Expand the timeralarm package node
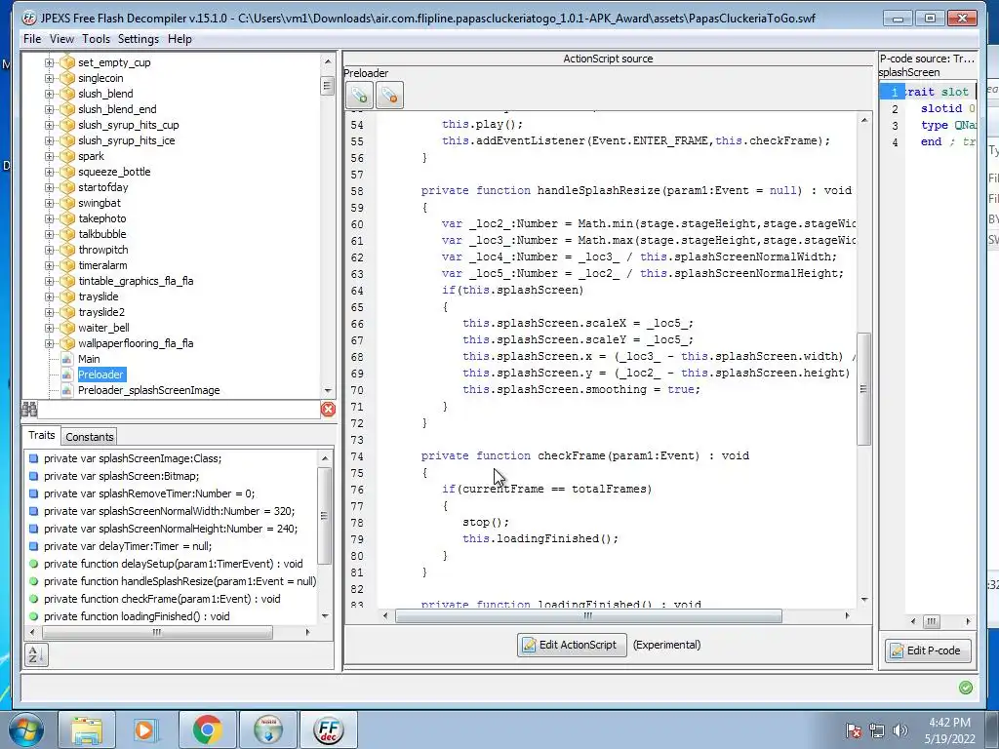999x749 pixels. click(49, 265)
